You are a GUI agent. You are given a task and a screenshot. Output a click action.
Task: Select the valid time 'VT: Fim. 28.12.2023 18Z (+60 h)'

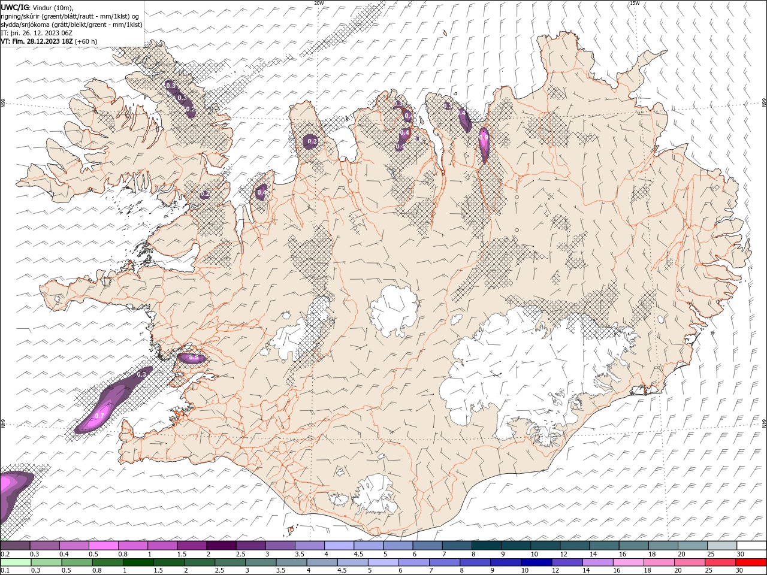click(49, 41)
